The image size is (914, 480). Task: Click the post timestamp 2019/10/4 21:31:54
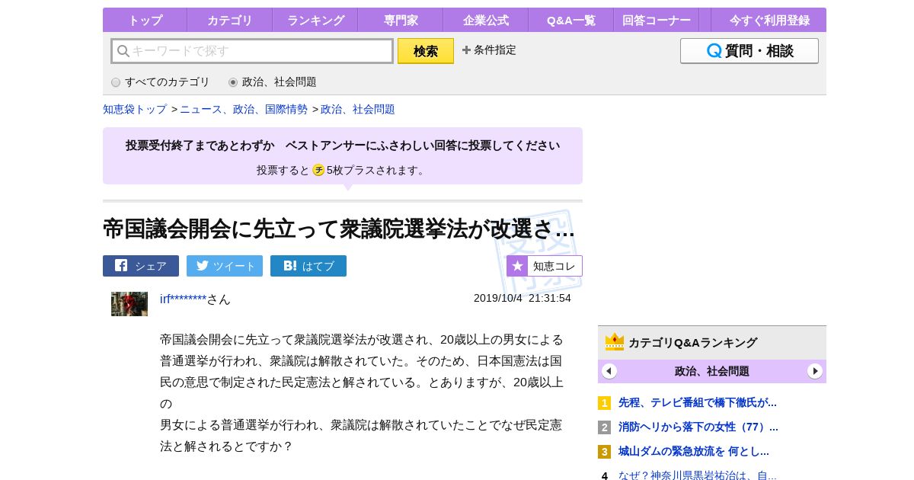523,298
